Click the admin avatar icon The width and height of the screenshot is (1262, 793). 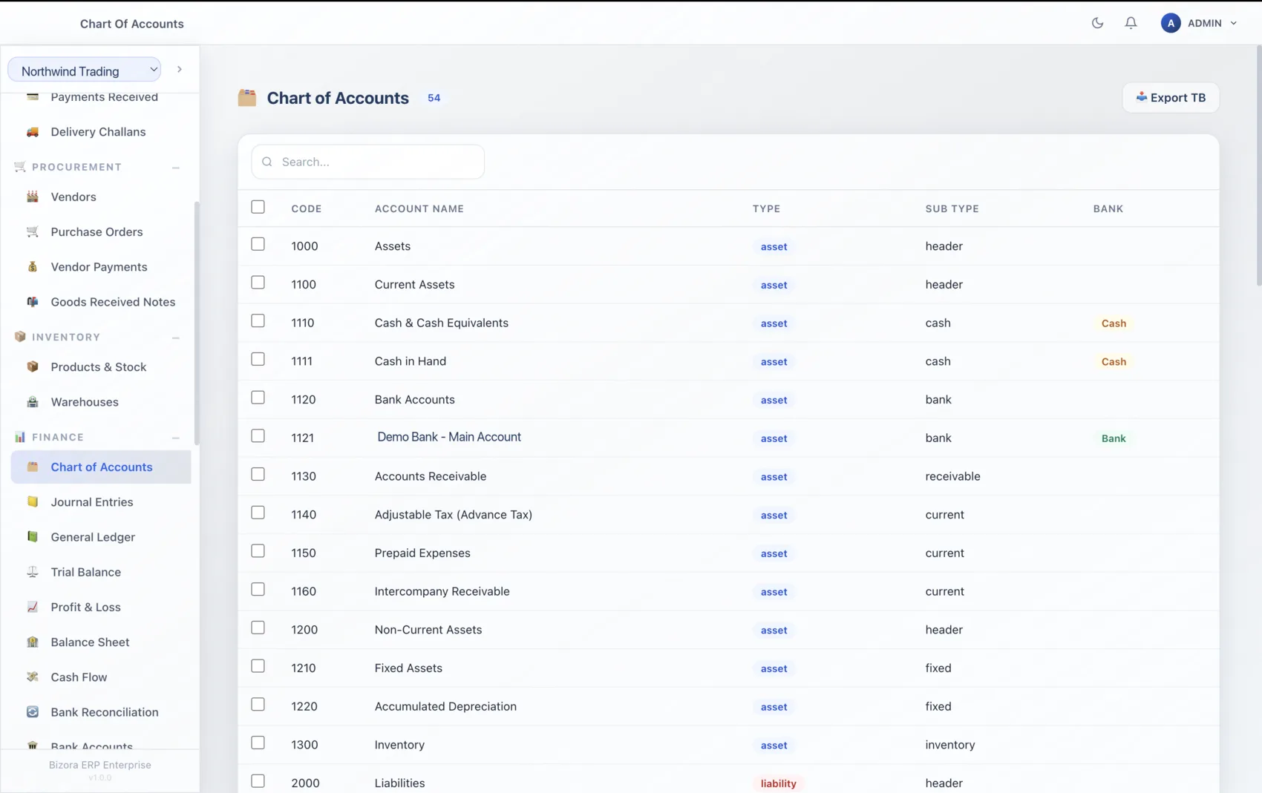tap(1171, 23)
